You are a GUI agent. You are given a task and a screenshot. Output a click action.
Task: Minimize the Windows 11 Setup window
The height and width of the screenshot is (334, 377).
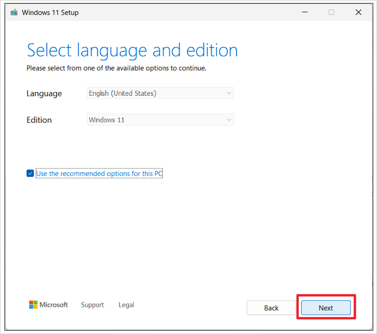305,12
